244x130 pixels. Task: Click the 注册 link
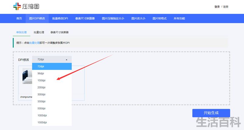[x=225, y=7]
